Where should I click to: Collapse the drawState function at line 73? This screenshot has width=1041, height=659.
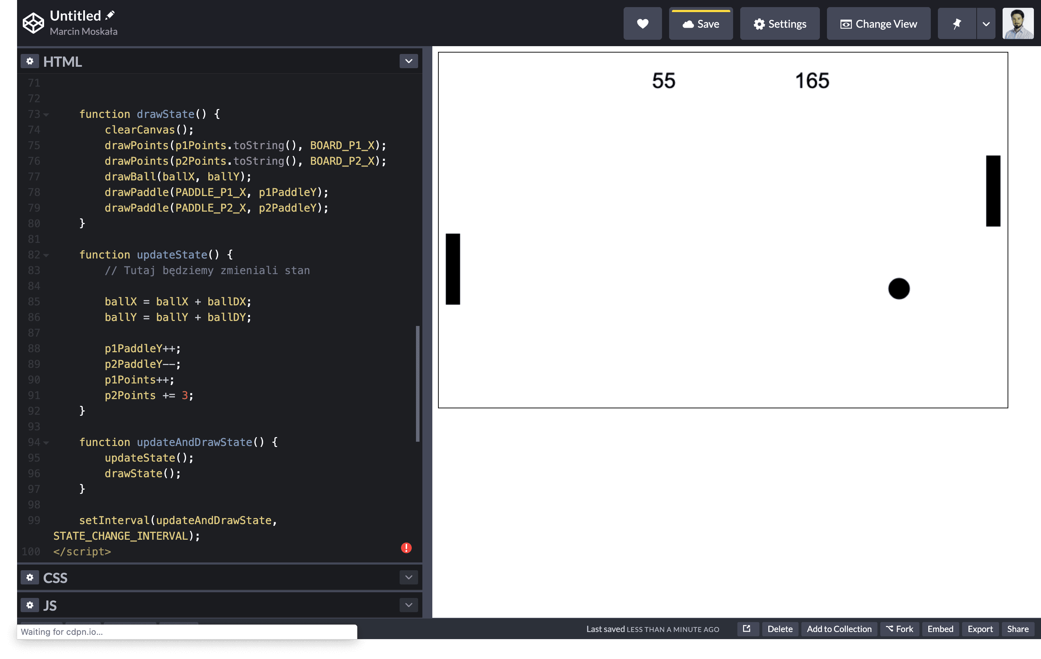click(x=46, y=115)
